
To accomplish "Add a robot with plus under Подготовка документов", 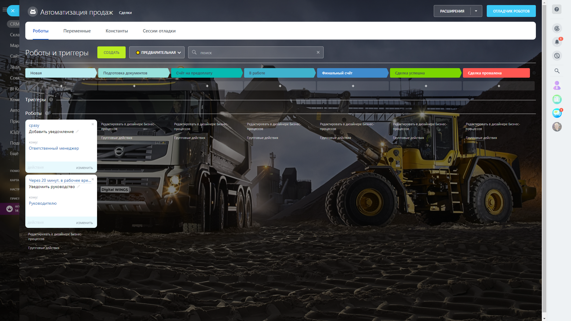I will [134, 86].
